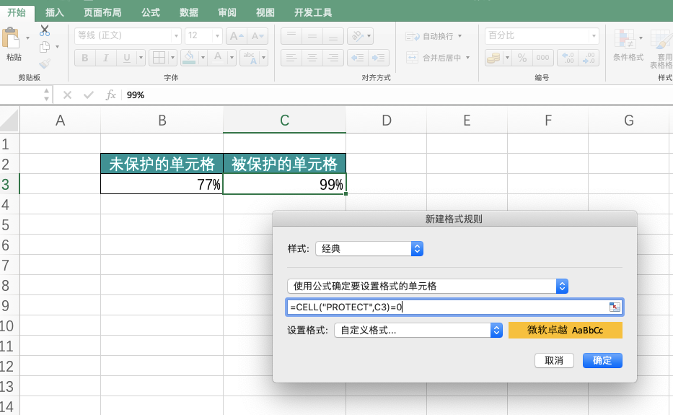The width and height of the screenshot is (673, 415).
Task: Select header cell 未保护的单元格
Action: 162,164
